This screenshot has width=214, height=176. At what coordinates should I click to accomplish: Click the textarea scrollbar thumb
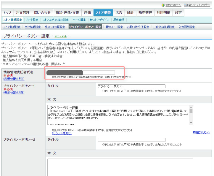191,111
